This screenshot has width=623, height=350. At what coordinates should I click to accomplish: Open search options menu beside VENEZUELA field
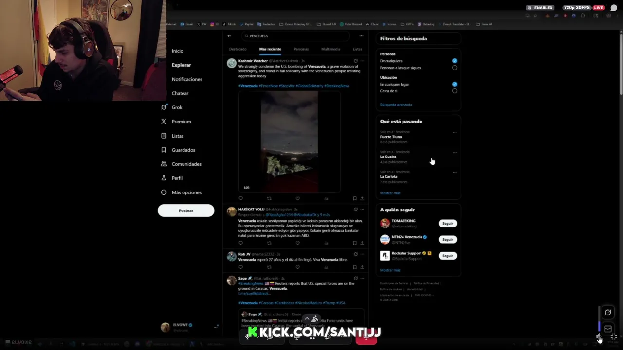pyautogui.click(x=361, y=36)
